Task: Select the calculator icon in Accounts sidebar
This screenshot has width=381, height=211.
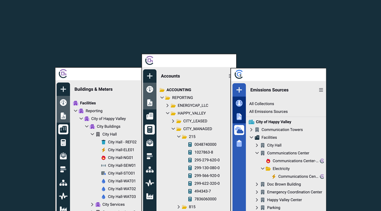Action: 149,130
